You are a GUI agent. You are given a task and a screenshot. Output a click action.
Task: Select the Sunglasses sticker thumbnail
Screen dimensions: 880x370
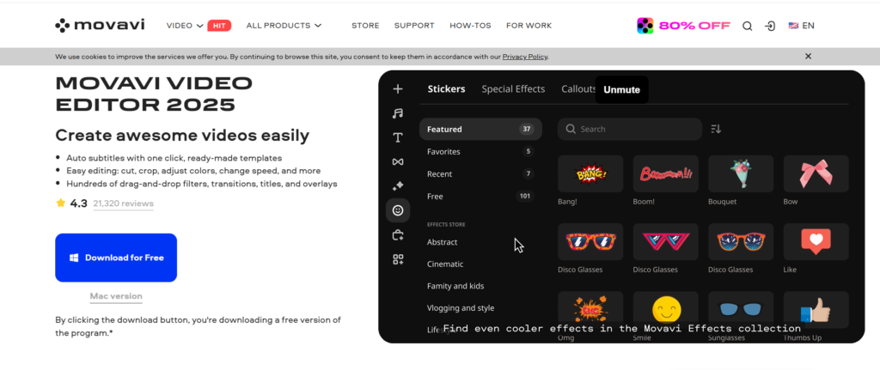tap(741, 309)
